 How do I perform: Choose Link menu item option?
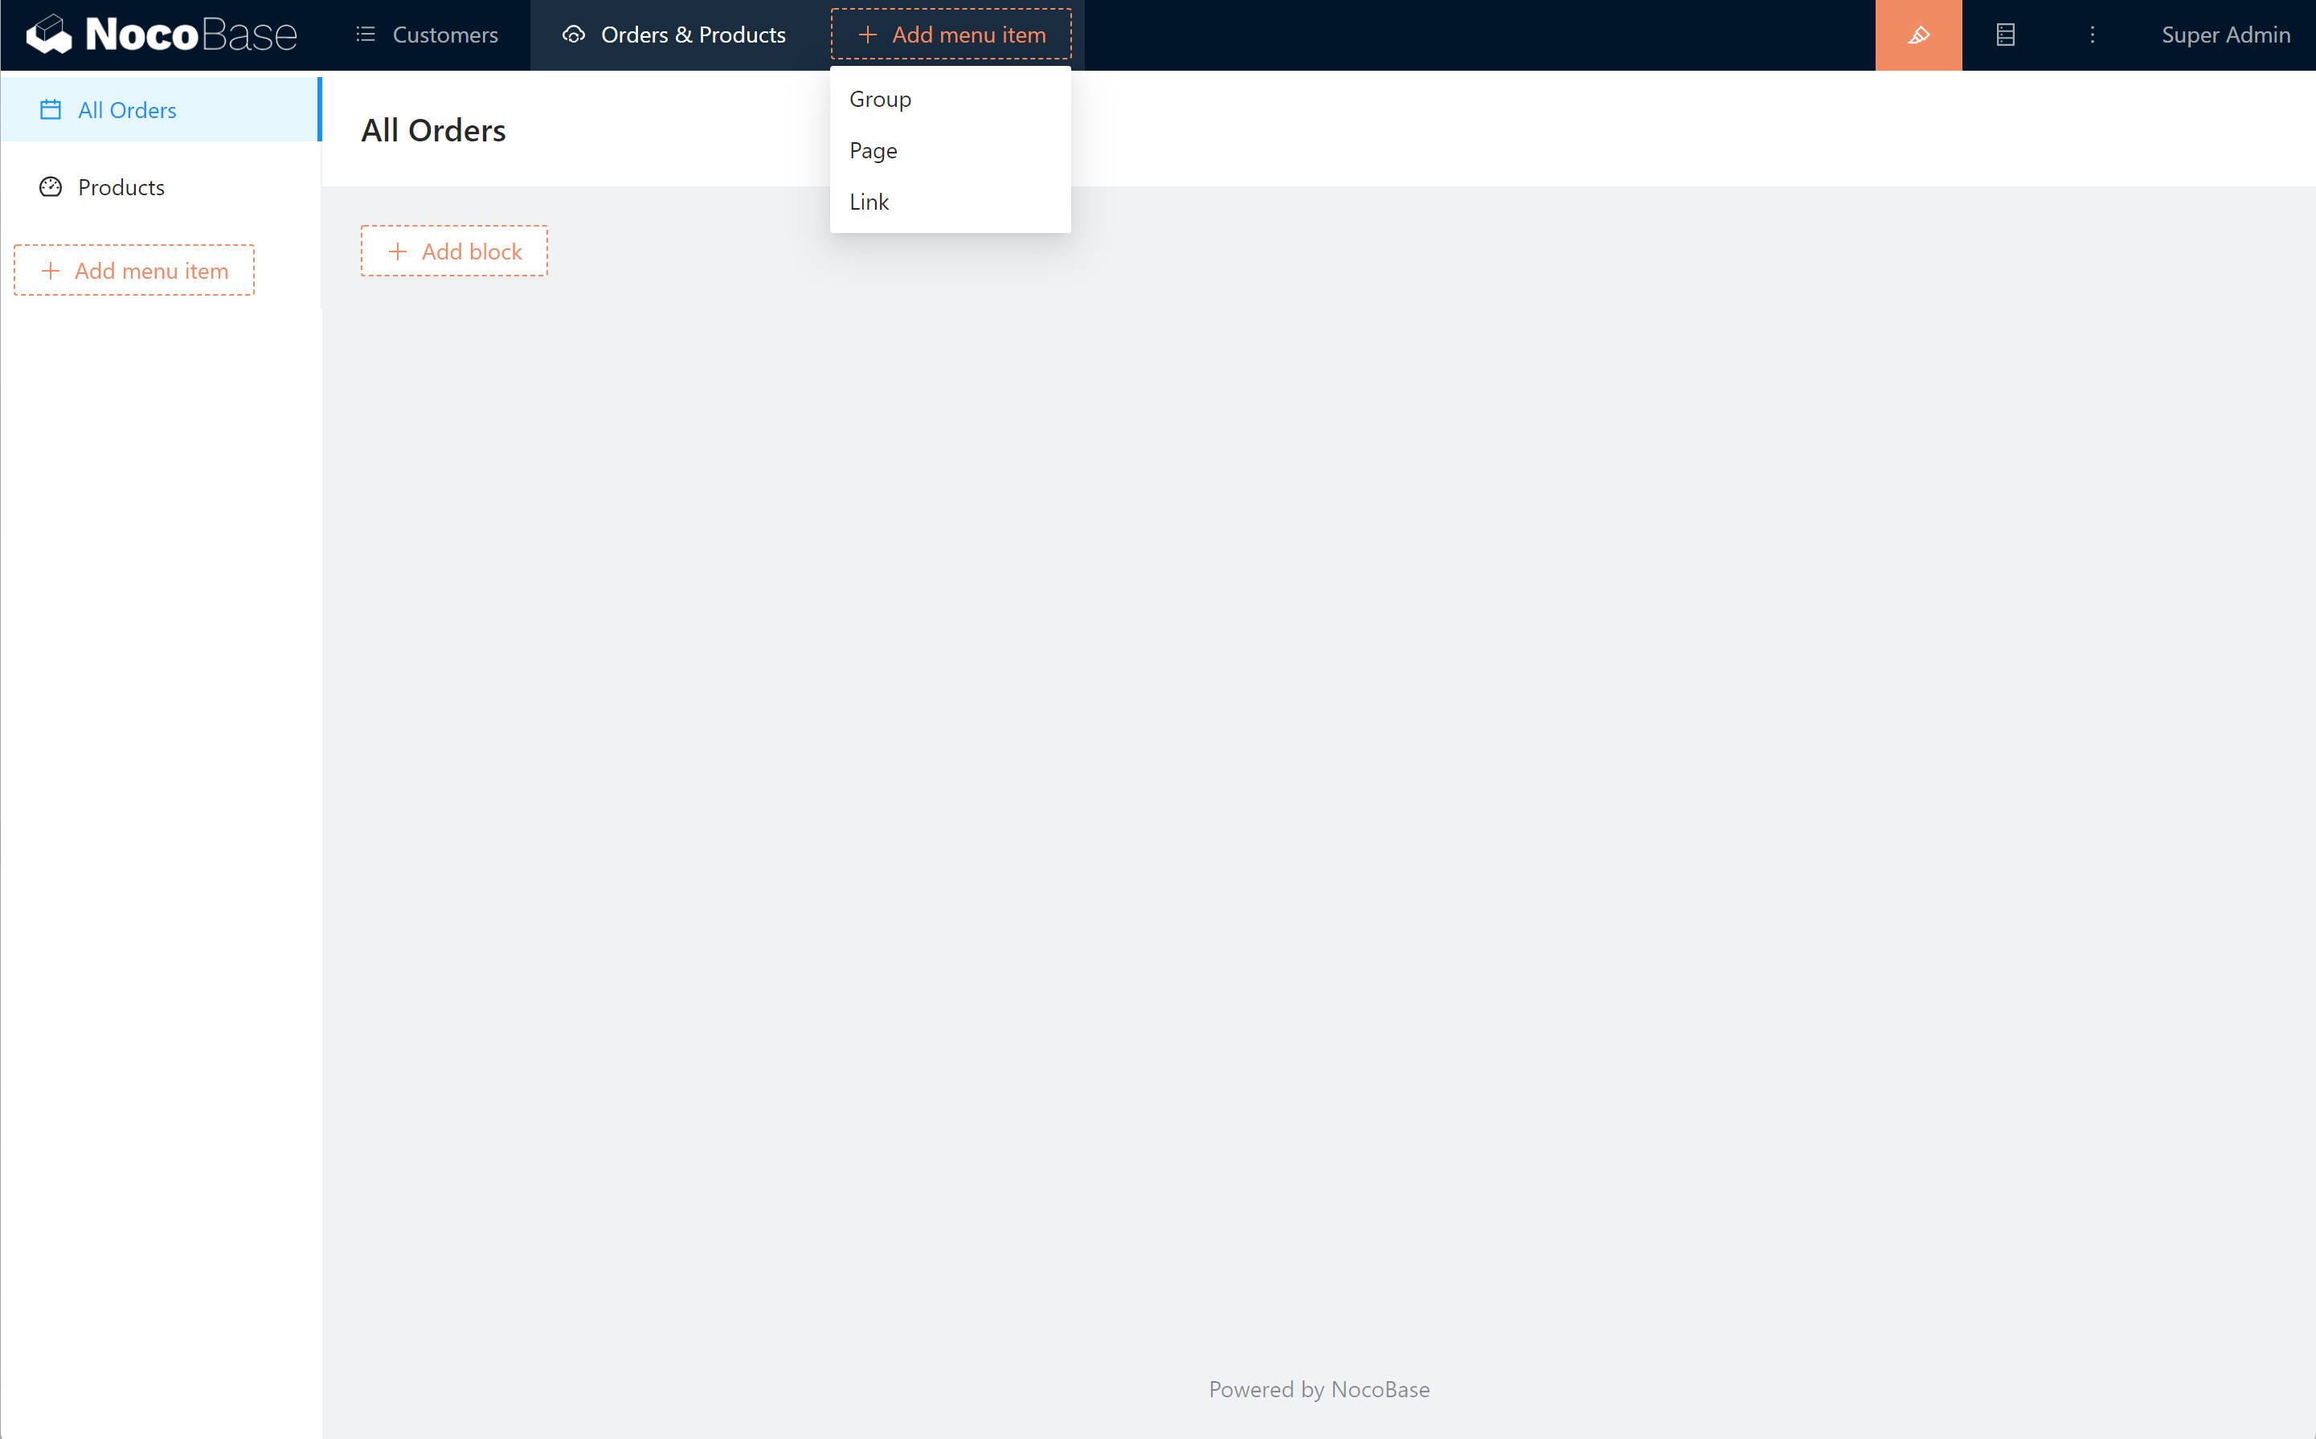point(869,202)
